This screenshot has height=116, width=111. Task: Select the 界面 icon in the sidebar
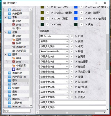click(x=10, y=95)
